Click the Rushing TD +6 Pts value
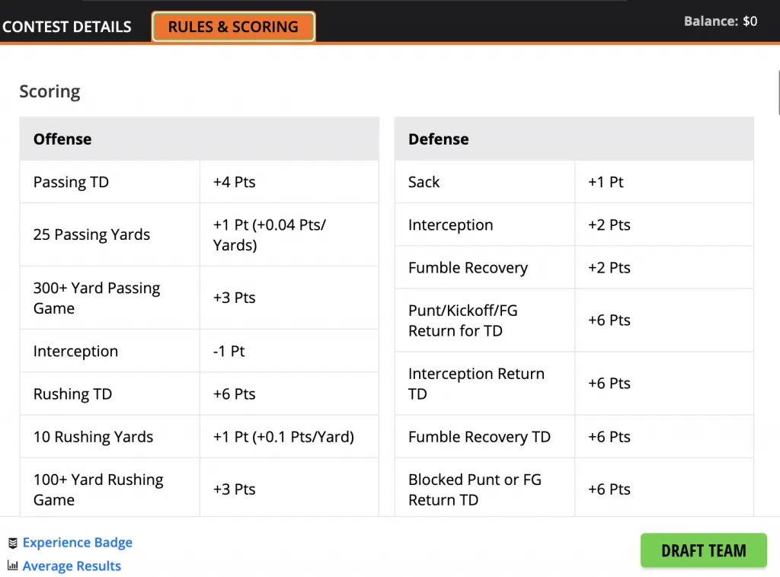 click(x=235, y=394)
